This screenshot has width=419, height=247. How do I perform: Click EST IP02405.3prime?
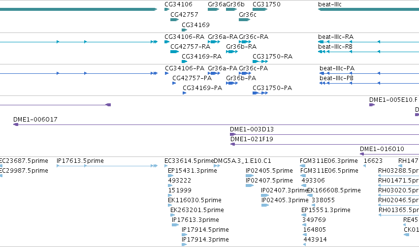click(x=285, y=201)
